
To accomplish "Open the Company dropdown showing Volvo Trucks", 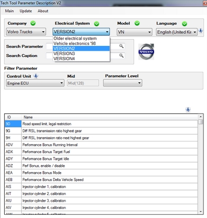I will 26,32.
